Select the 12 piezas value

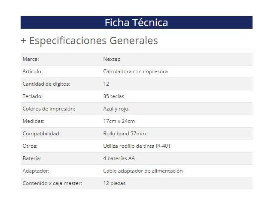pos(114,183)
